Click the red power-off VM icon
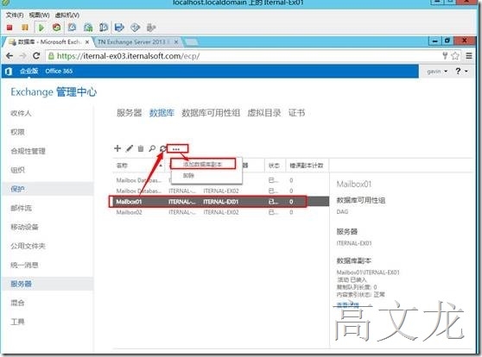 (x=10, y=28)
